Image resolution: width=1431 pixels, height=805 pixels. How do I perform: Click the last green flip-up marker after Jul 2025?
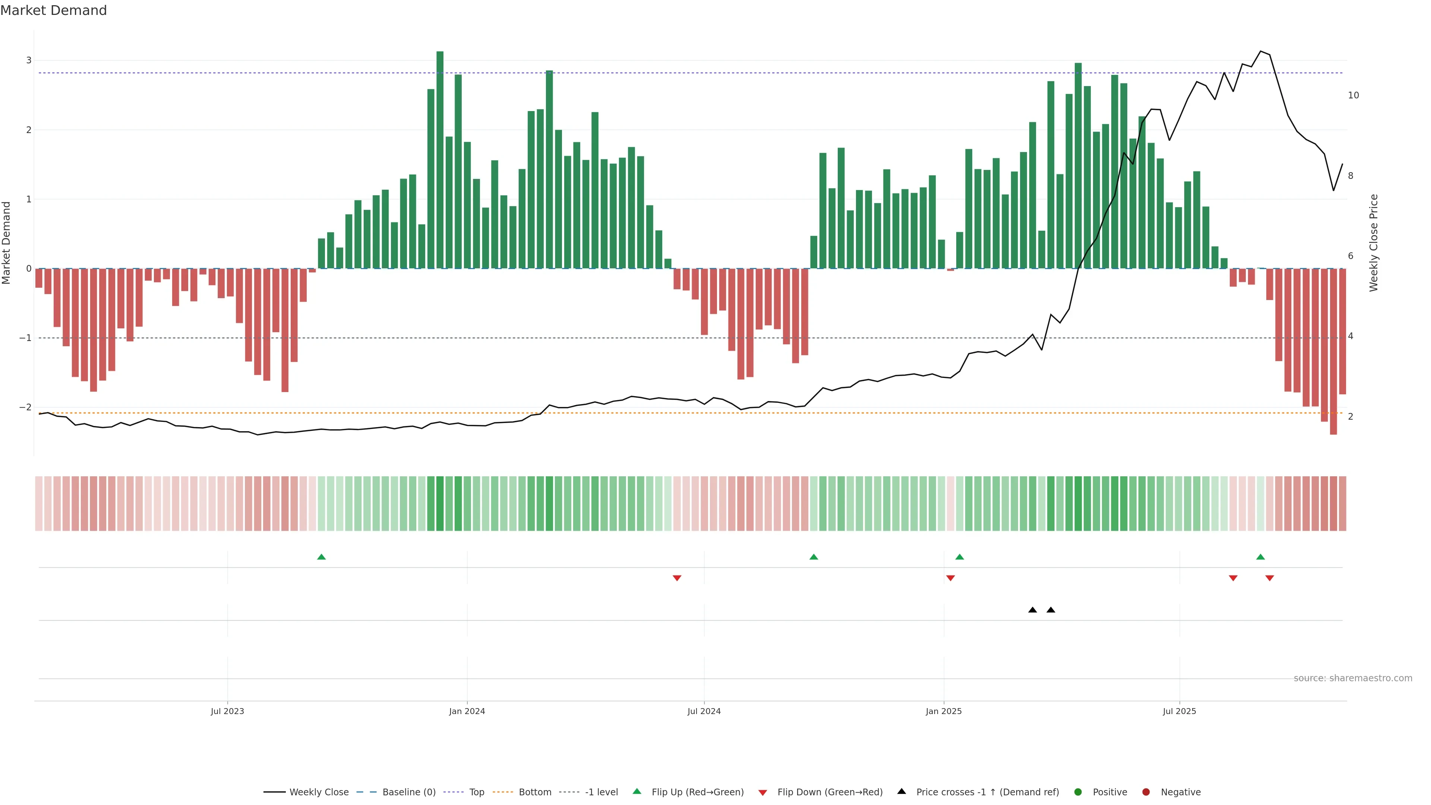point(1260,557)
